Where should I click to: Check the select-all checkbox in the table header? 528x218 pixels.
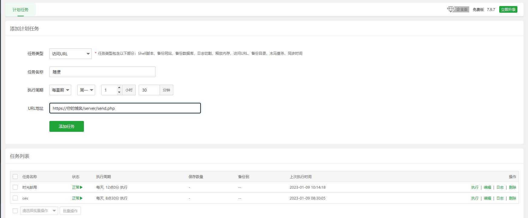point(15,177)
